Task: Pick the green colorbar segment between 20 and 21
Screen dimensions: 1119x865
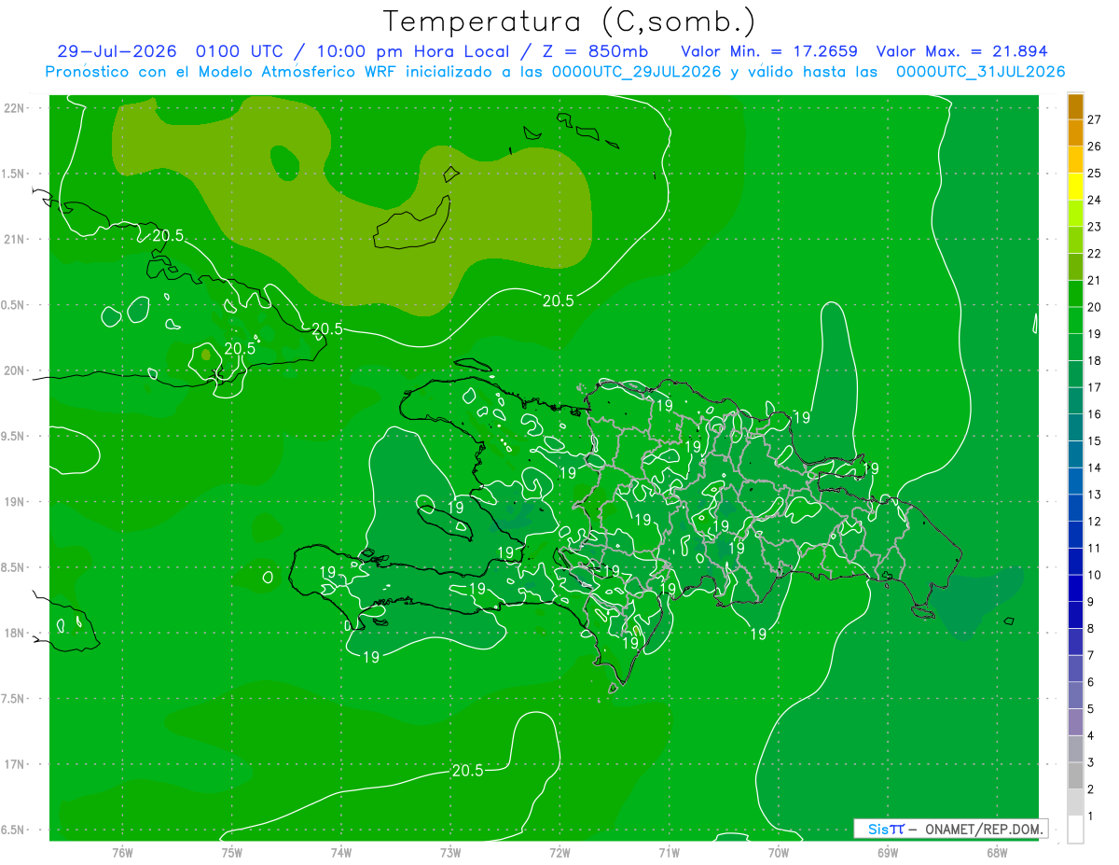Action: tap(1075, 293)
